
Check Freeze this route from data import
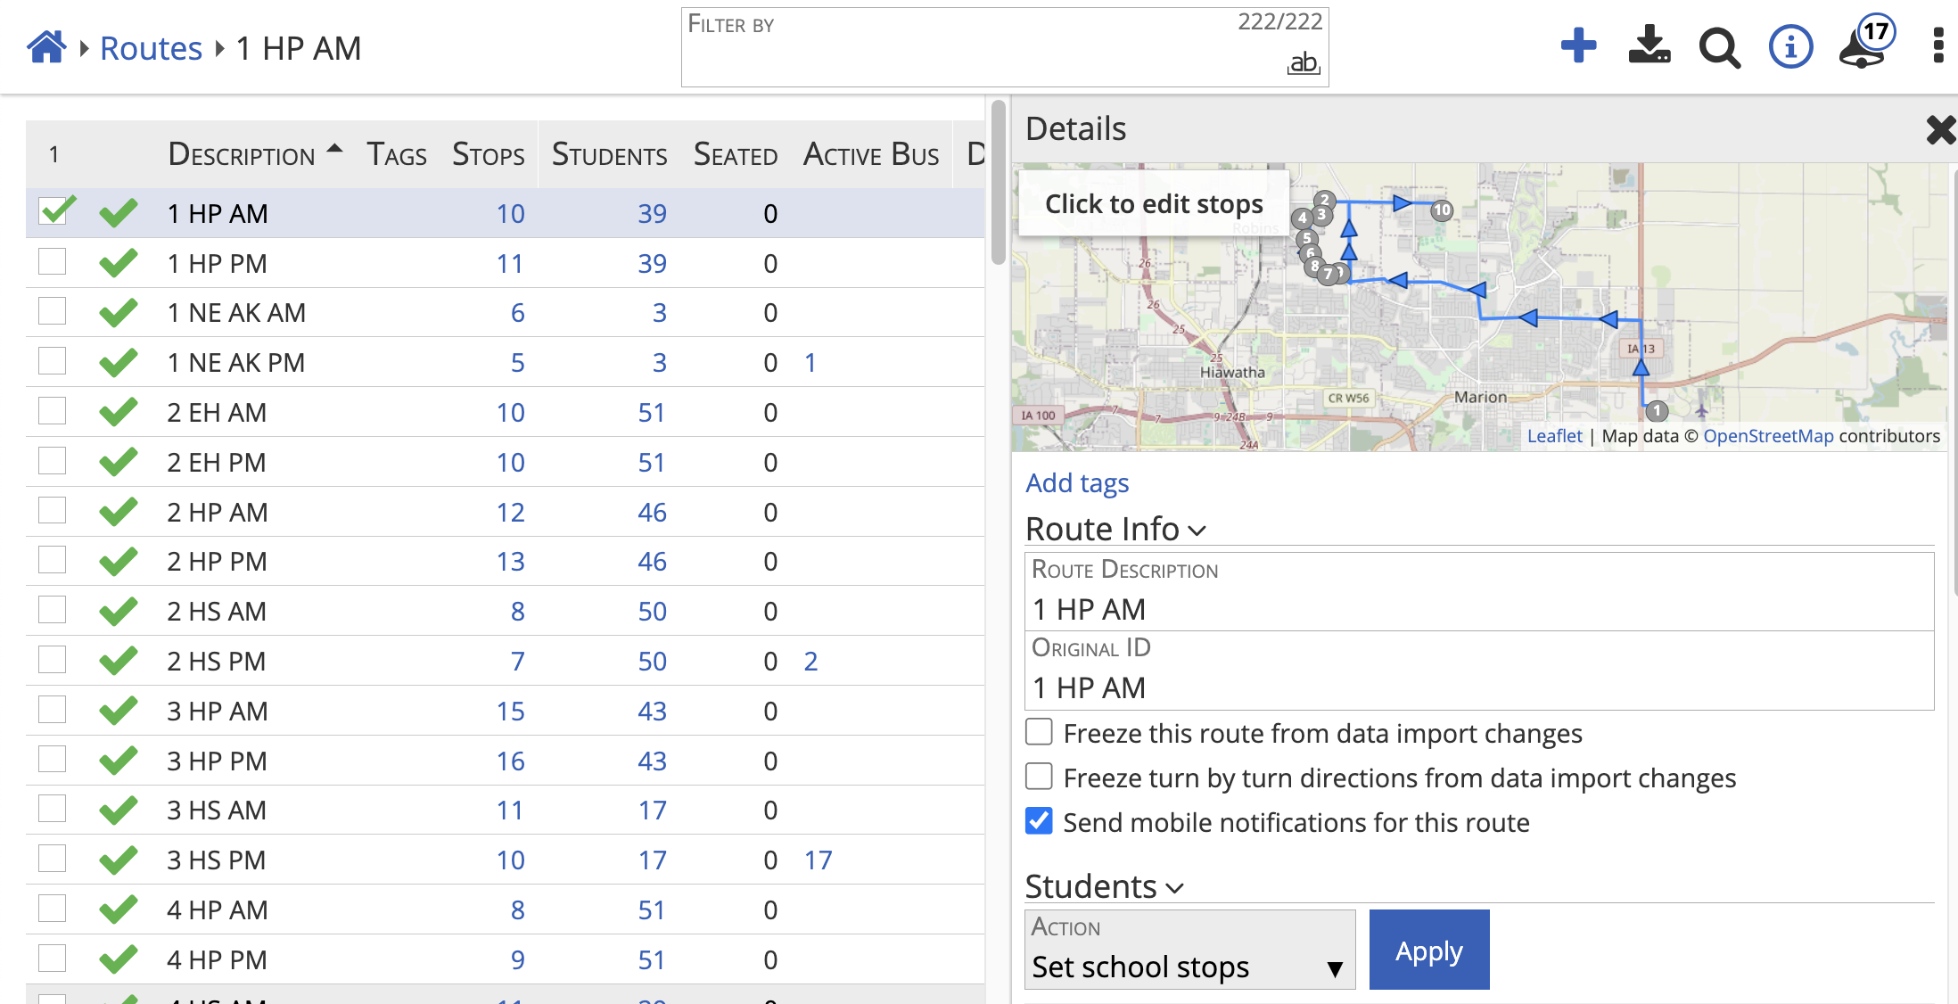[1039, 732]
